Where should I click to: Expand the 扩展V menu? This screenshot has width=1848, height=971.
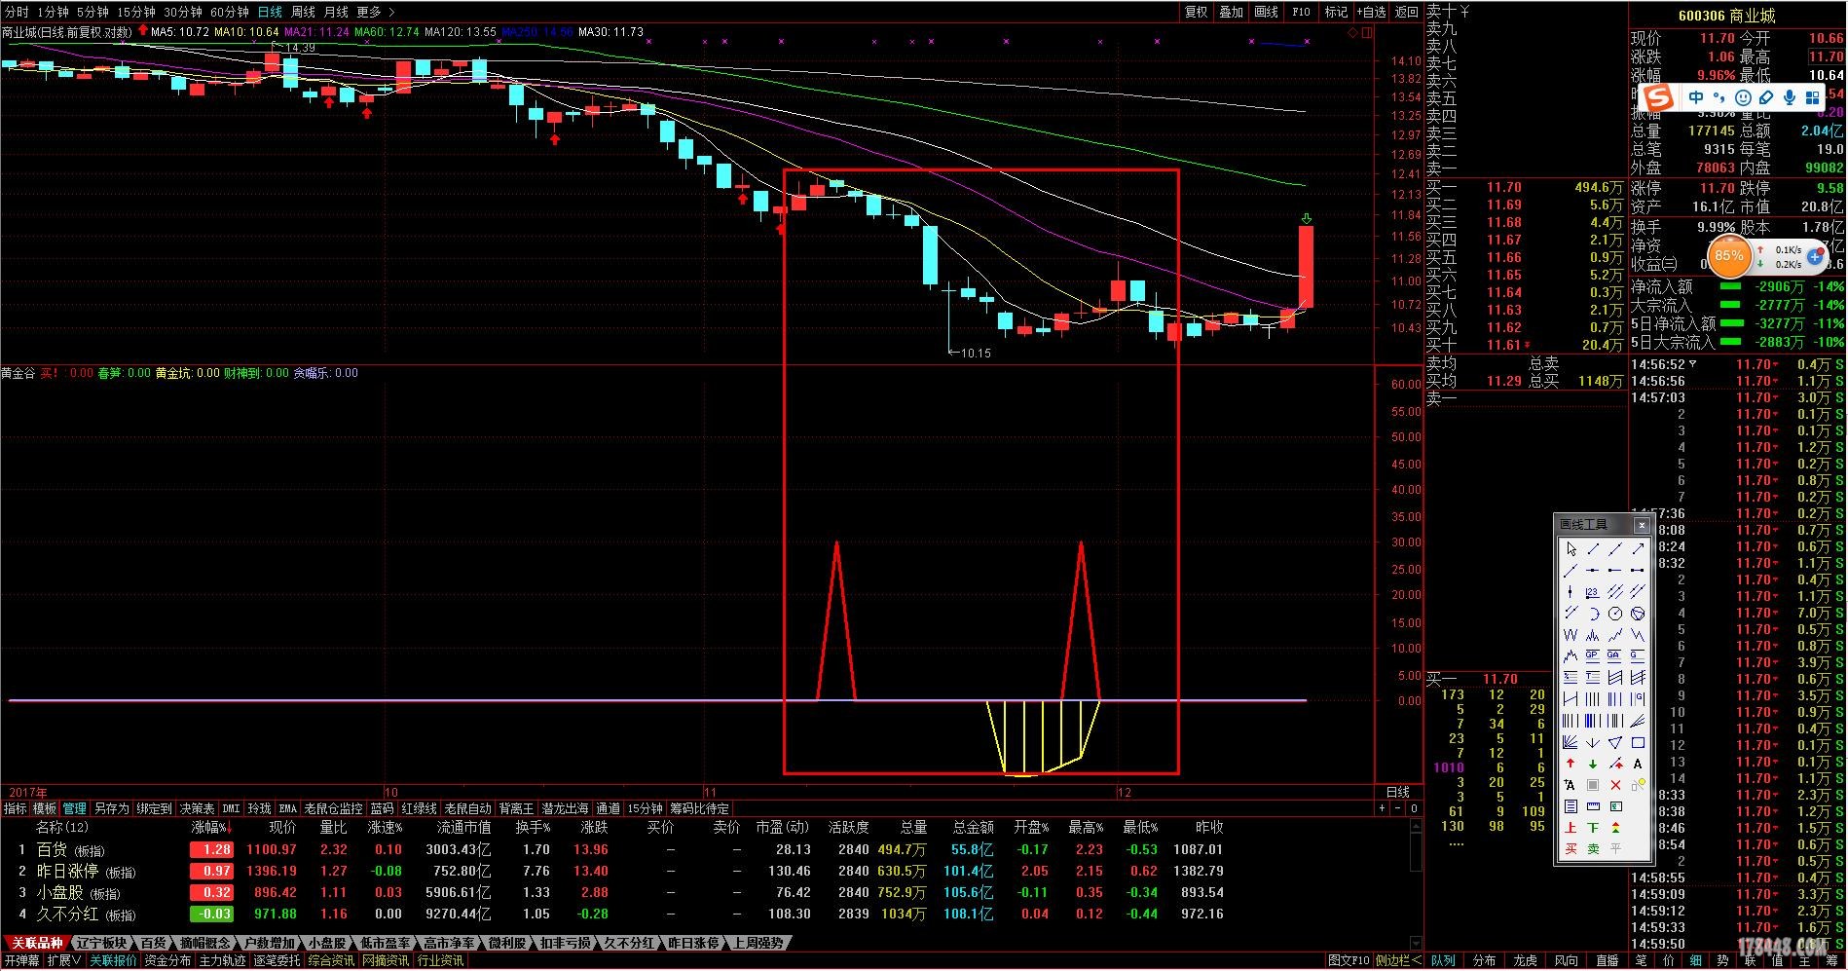pos(64,960)
